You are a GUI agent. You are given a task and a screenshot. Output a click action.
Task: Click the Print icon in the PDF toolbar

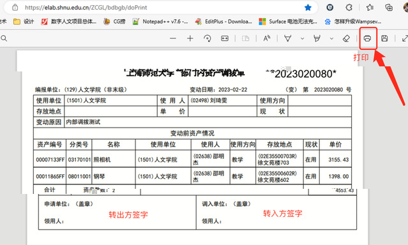pyautogui.click(x=367, y=38)
